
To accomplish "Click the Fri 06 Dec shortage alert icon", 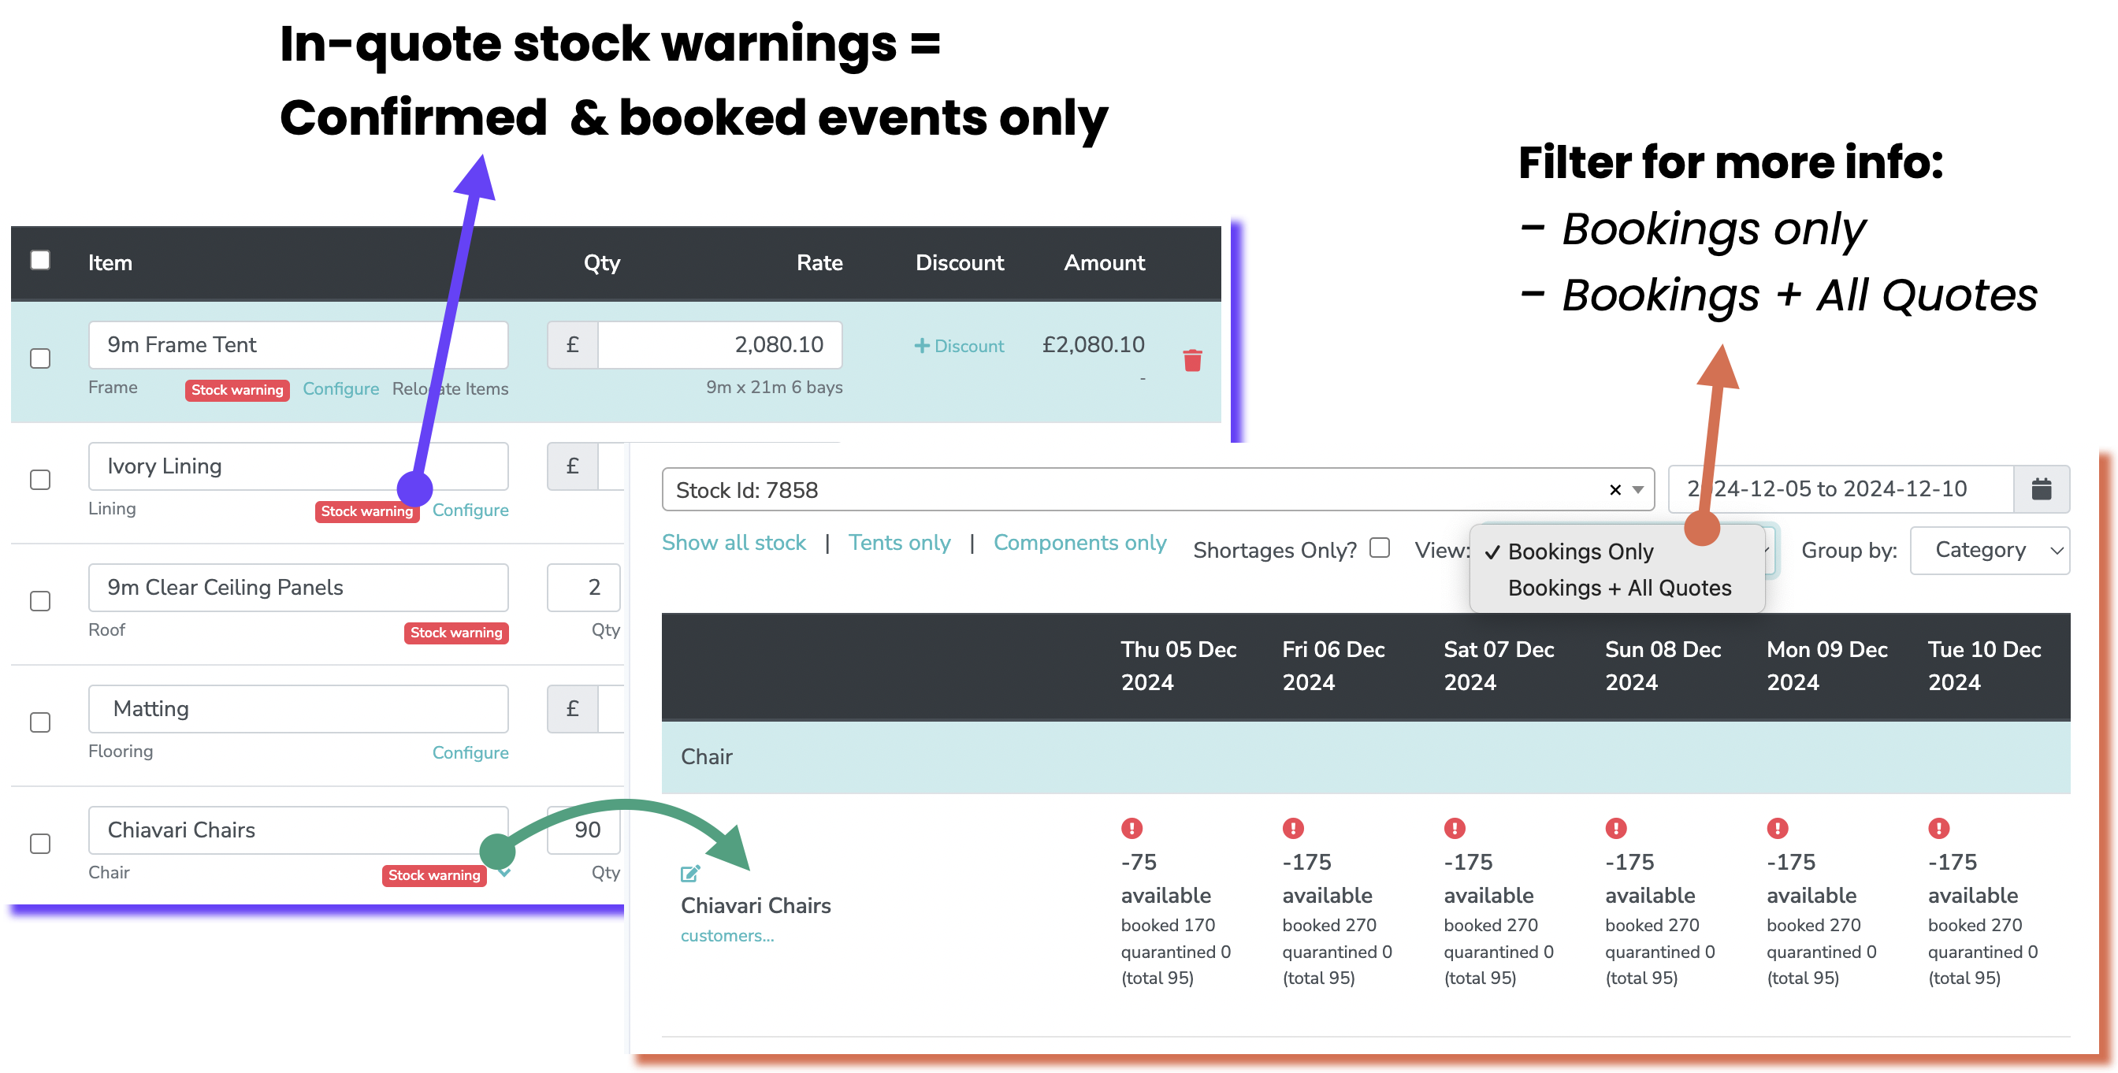I will pos(1292,828).
